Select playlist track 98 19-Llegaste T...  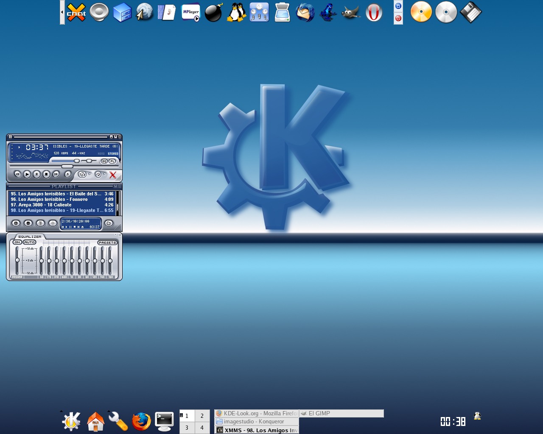tap(62, 210)
